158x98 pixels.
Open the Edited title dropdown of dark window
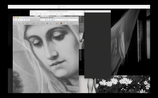coord(103,11)
